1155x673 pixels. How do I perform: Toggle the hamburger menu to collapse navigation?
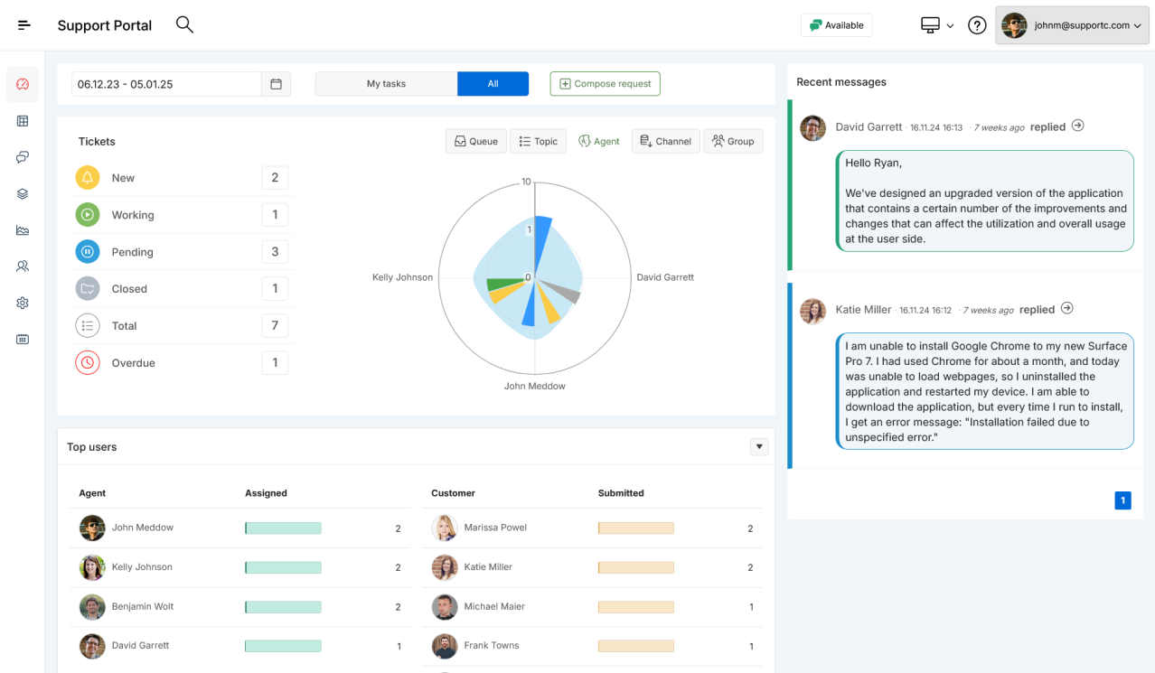24,24
